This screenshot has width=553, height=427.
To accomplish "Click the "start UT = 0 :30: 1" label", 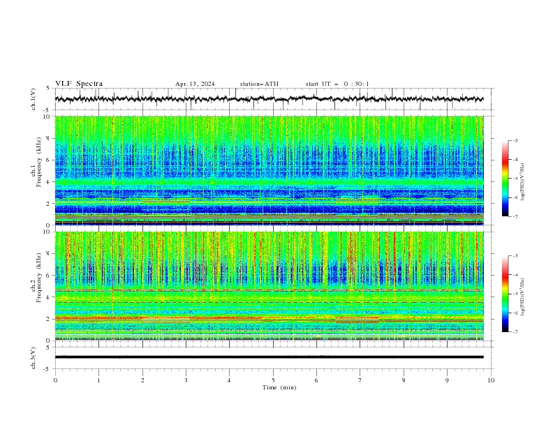I will [x=337, y=84].
